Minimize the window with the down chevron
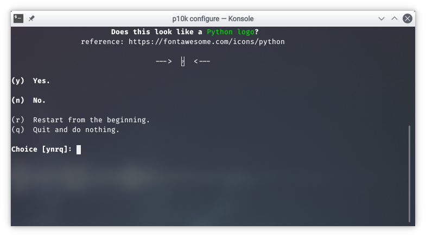This screenshot has width=426, height=237. click(x=382, y=18)
